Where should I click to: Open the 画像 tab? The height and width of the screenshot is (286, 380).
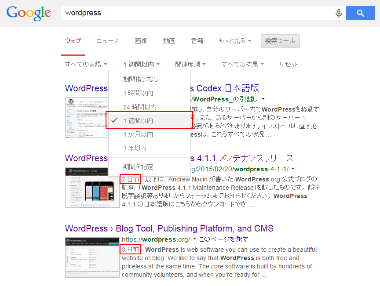(x=141, y=41)
